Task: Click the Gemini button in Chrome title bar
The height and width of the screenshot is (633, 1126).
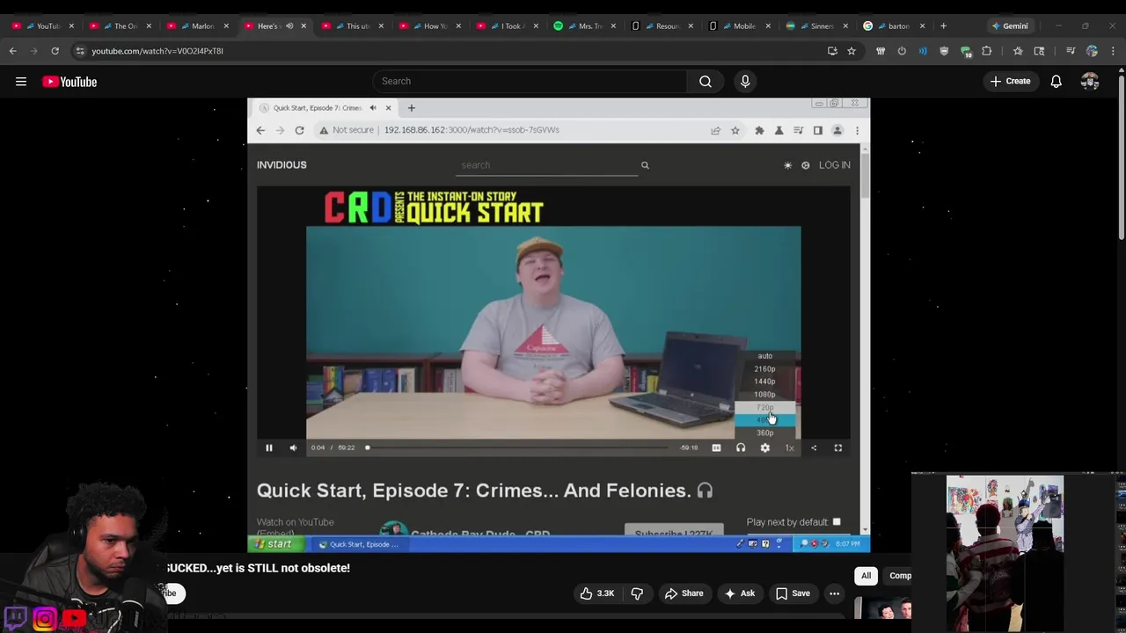Action: coord(1009,25)
